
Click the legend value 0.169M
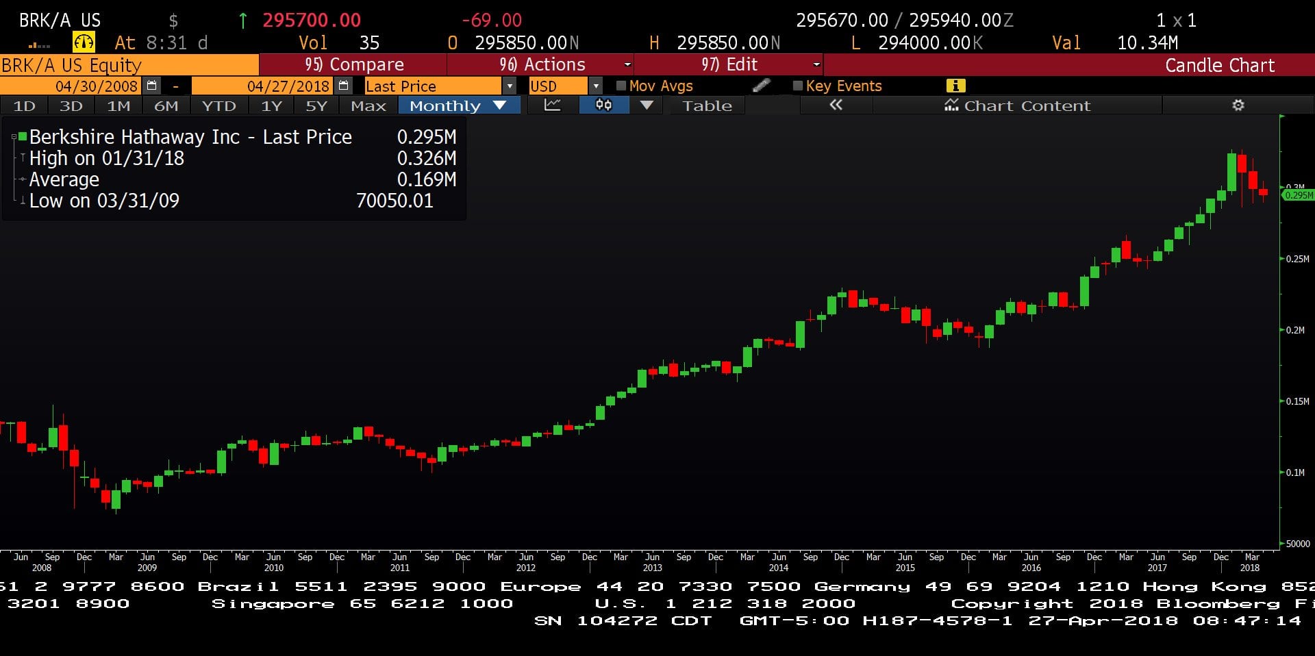click(427, 179)
